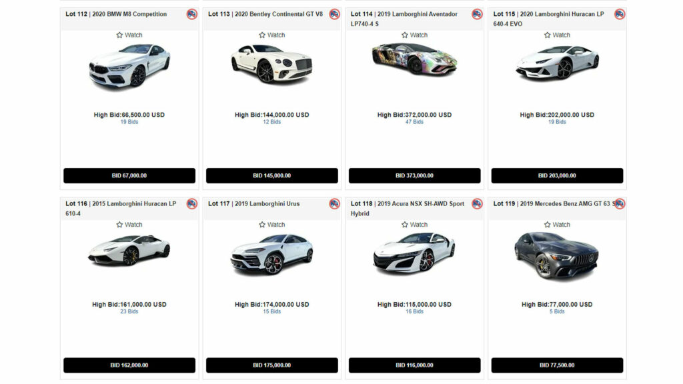
Task: Open the 47 Bids link for Lot 114
Action: [x=414, y=122]
